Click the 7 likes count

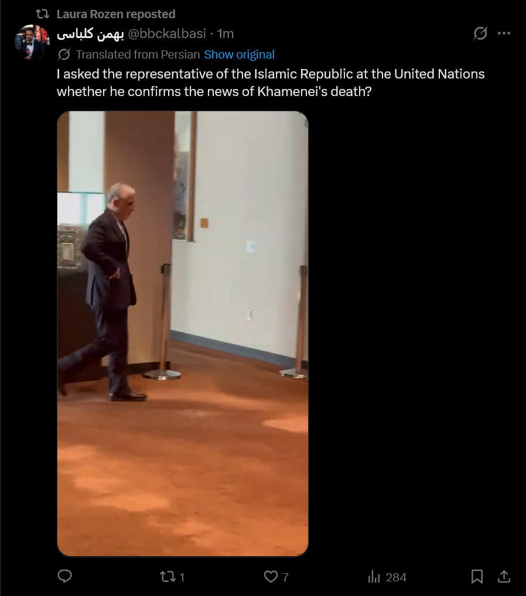click(x=285, y=577)
